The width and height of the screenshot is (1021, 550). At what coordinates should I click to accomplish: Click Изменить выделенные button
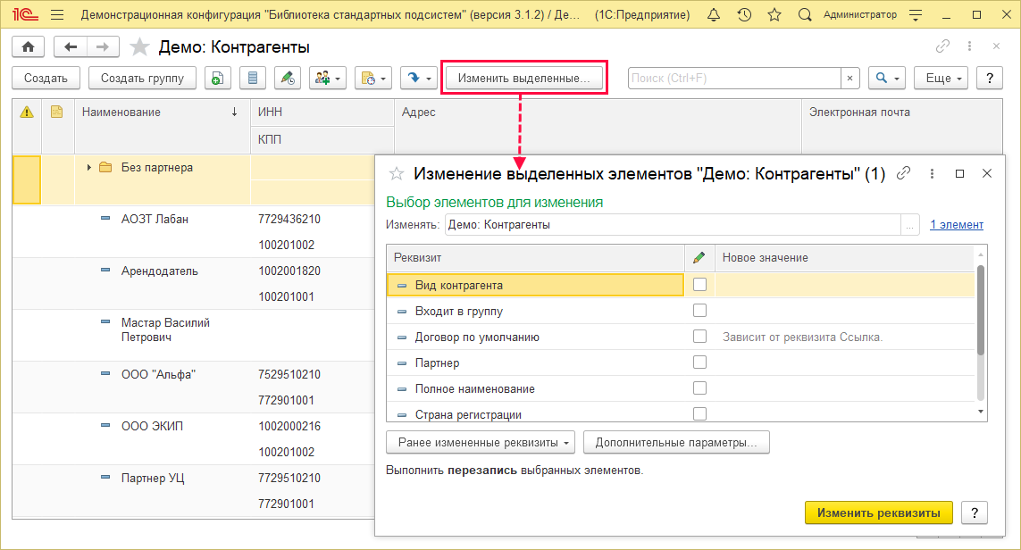pyautogui.click(x=523, y=78)
